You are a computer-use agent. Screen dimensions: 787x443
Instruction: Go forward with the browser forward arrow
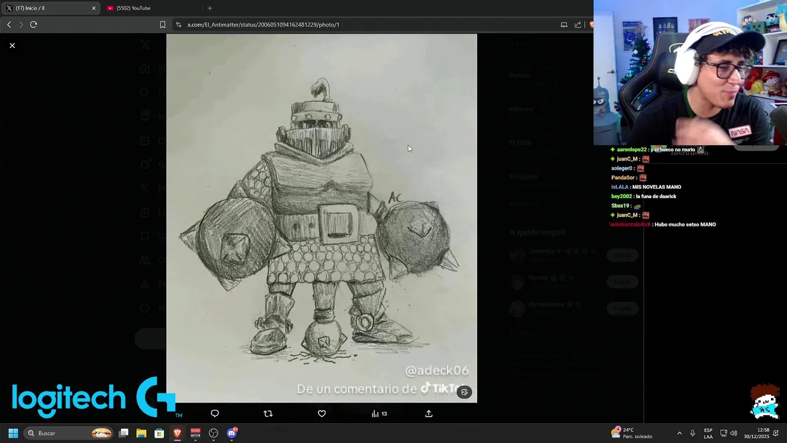(x=21, y=25)
